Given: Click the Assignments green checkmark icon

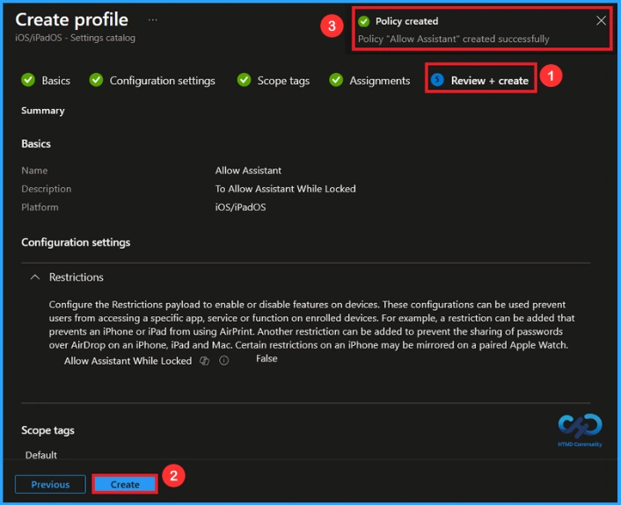Looking at the screenshot, I should [336, 80].
